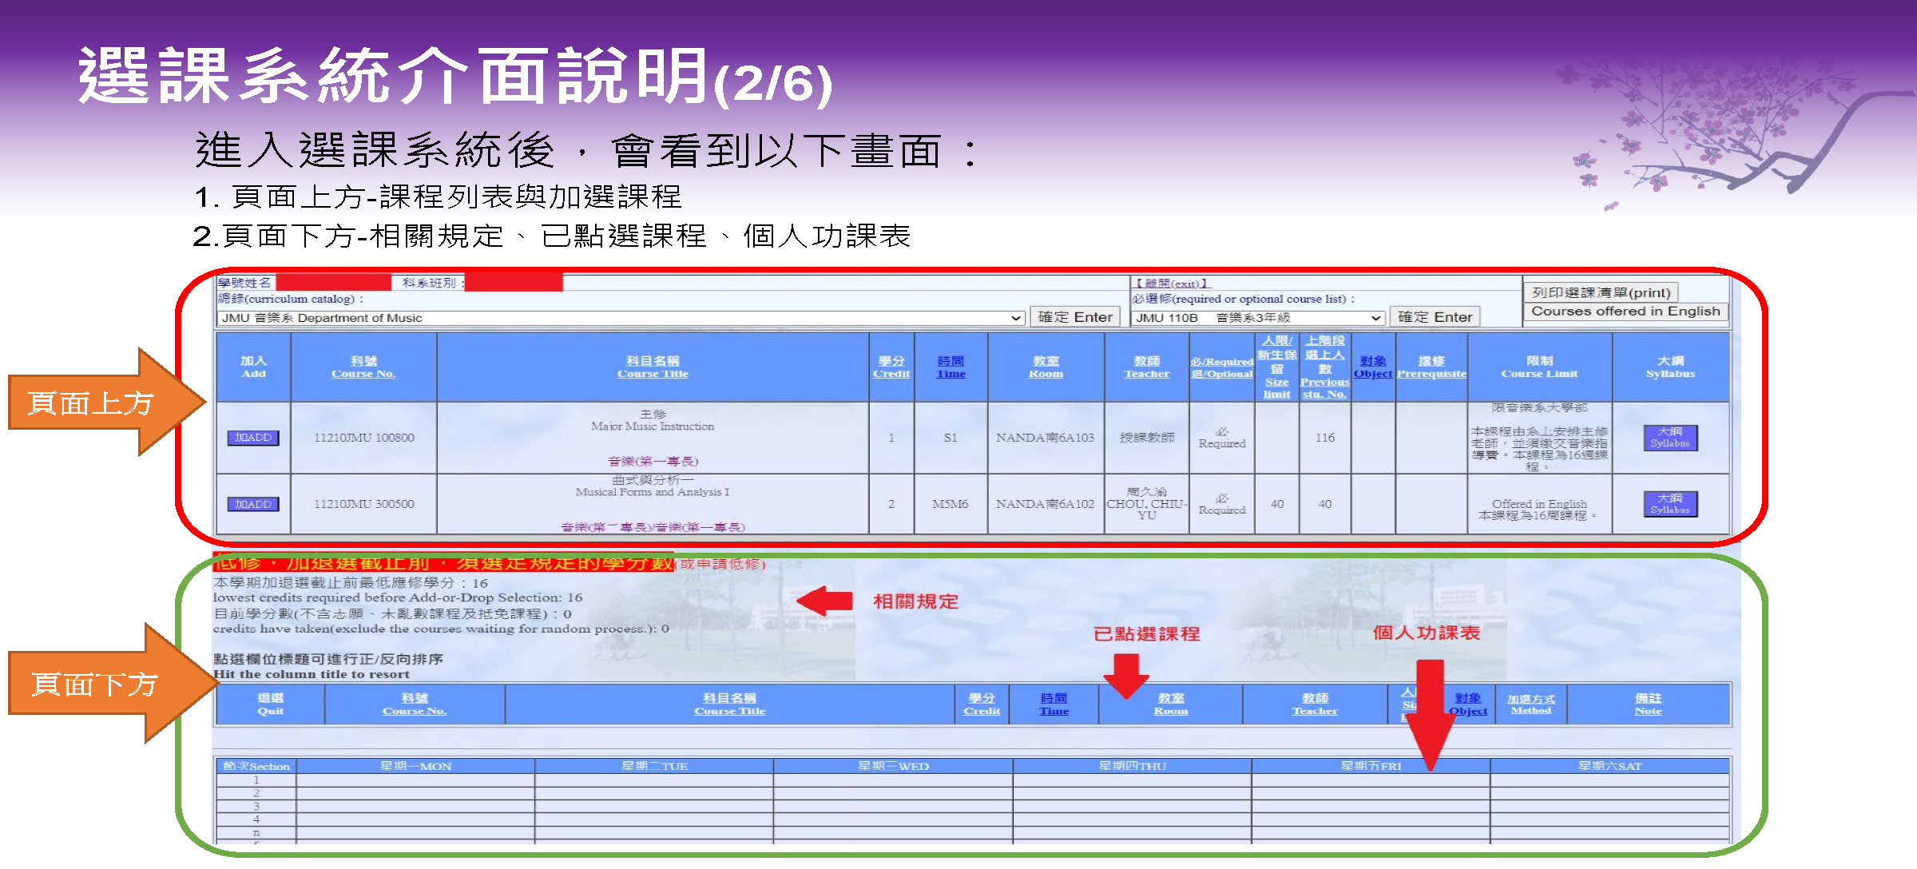Click the 星期六SAT timetable column header

point(1609,766)
